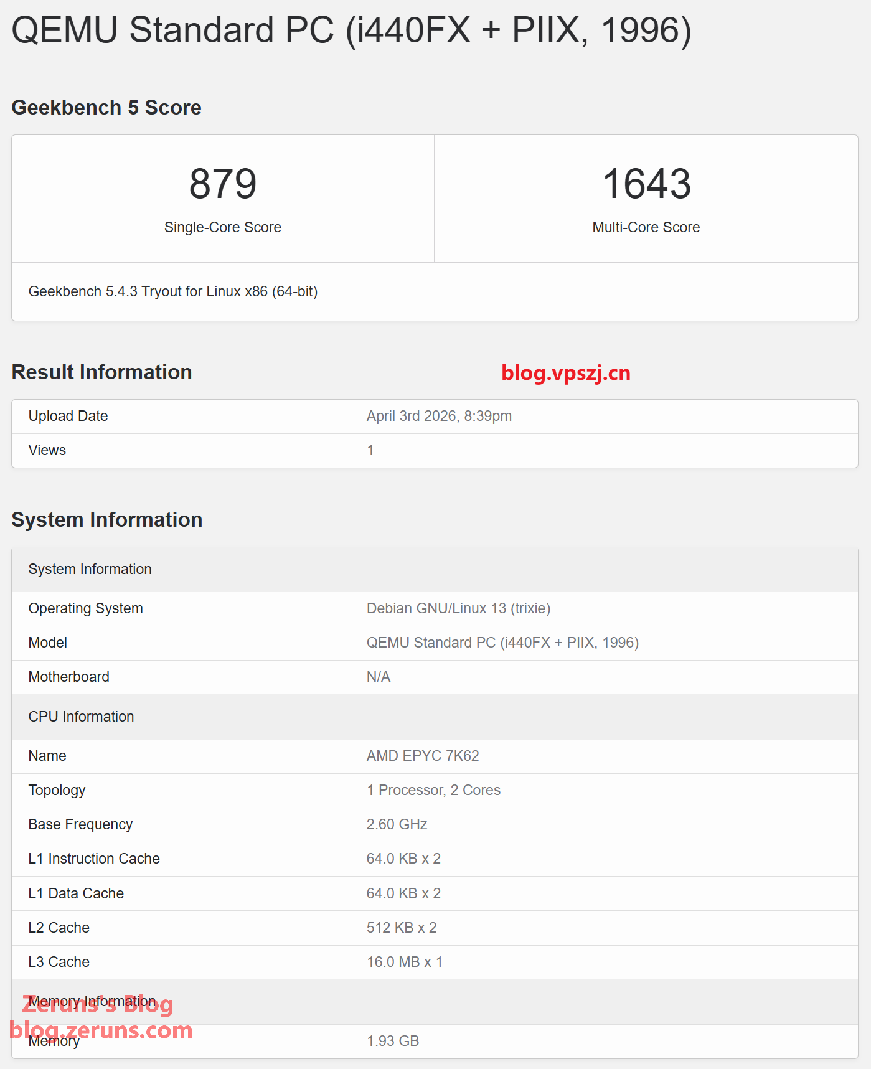Screen dimensions: 871x1069
Task: Click the CPU name AMD EPYC 7K62
Action: click(423, 756)
